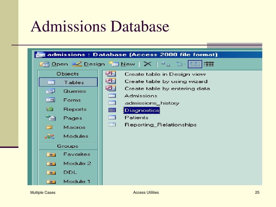This screenshot has height=207, width=276.
Task: Click the Delete X icon in toolbar
Action: point(147,64)
